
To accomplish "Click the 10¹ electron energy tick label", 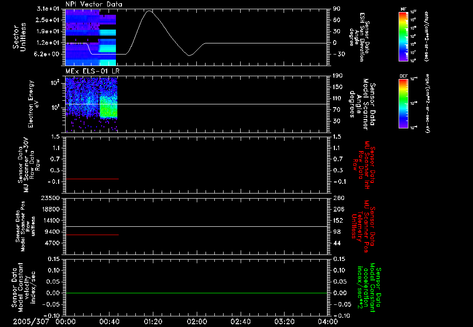I will tap(55, 108).
